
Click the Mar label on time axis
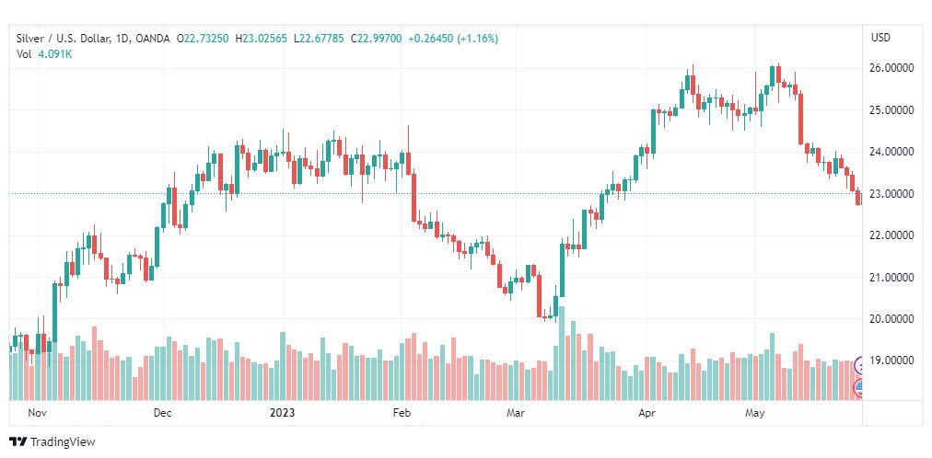[516, 412]
